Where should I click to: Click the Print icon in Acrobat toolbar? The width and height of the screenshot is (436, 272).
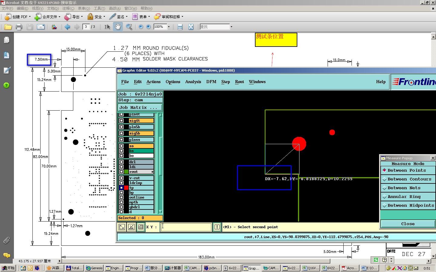tap(19, 27)
